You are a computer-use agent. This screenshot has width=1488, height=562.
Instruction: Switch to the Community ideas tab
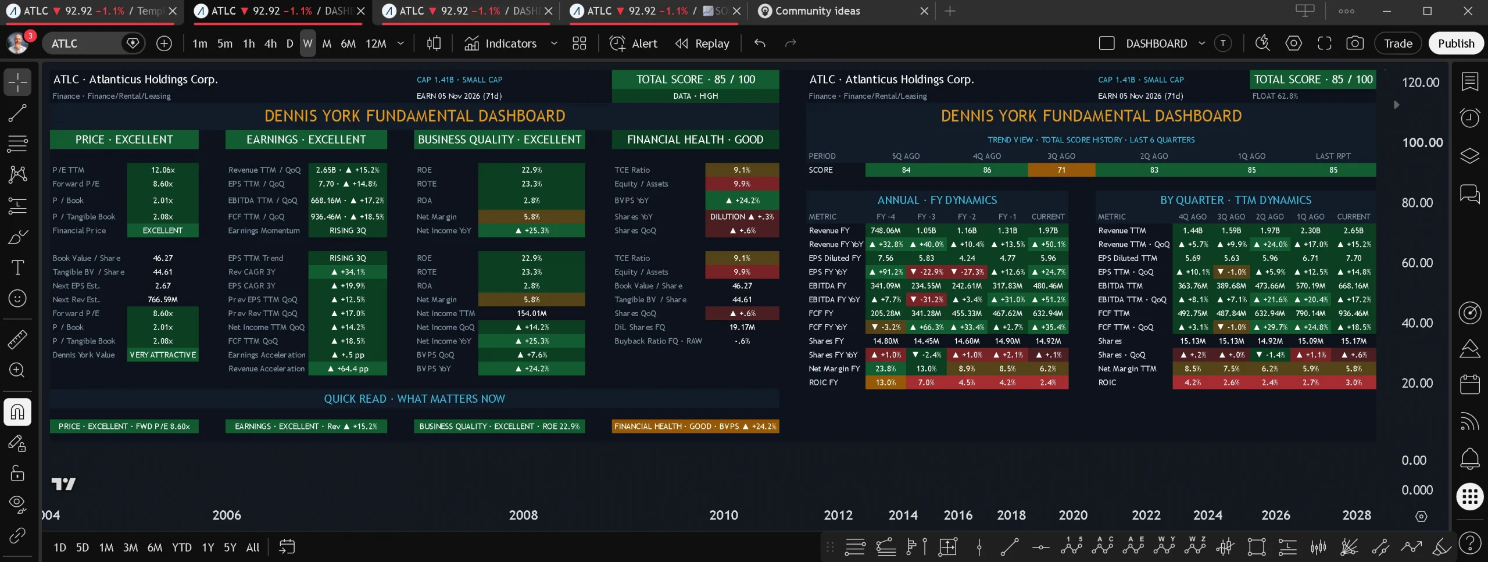pyautogui.click(x=817, y=11)
